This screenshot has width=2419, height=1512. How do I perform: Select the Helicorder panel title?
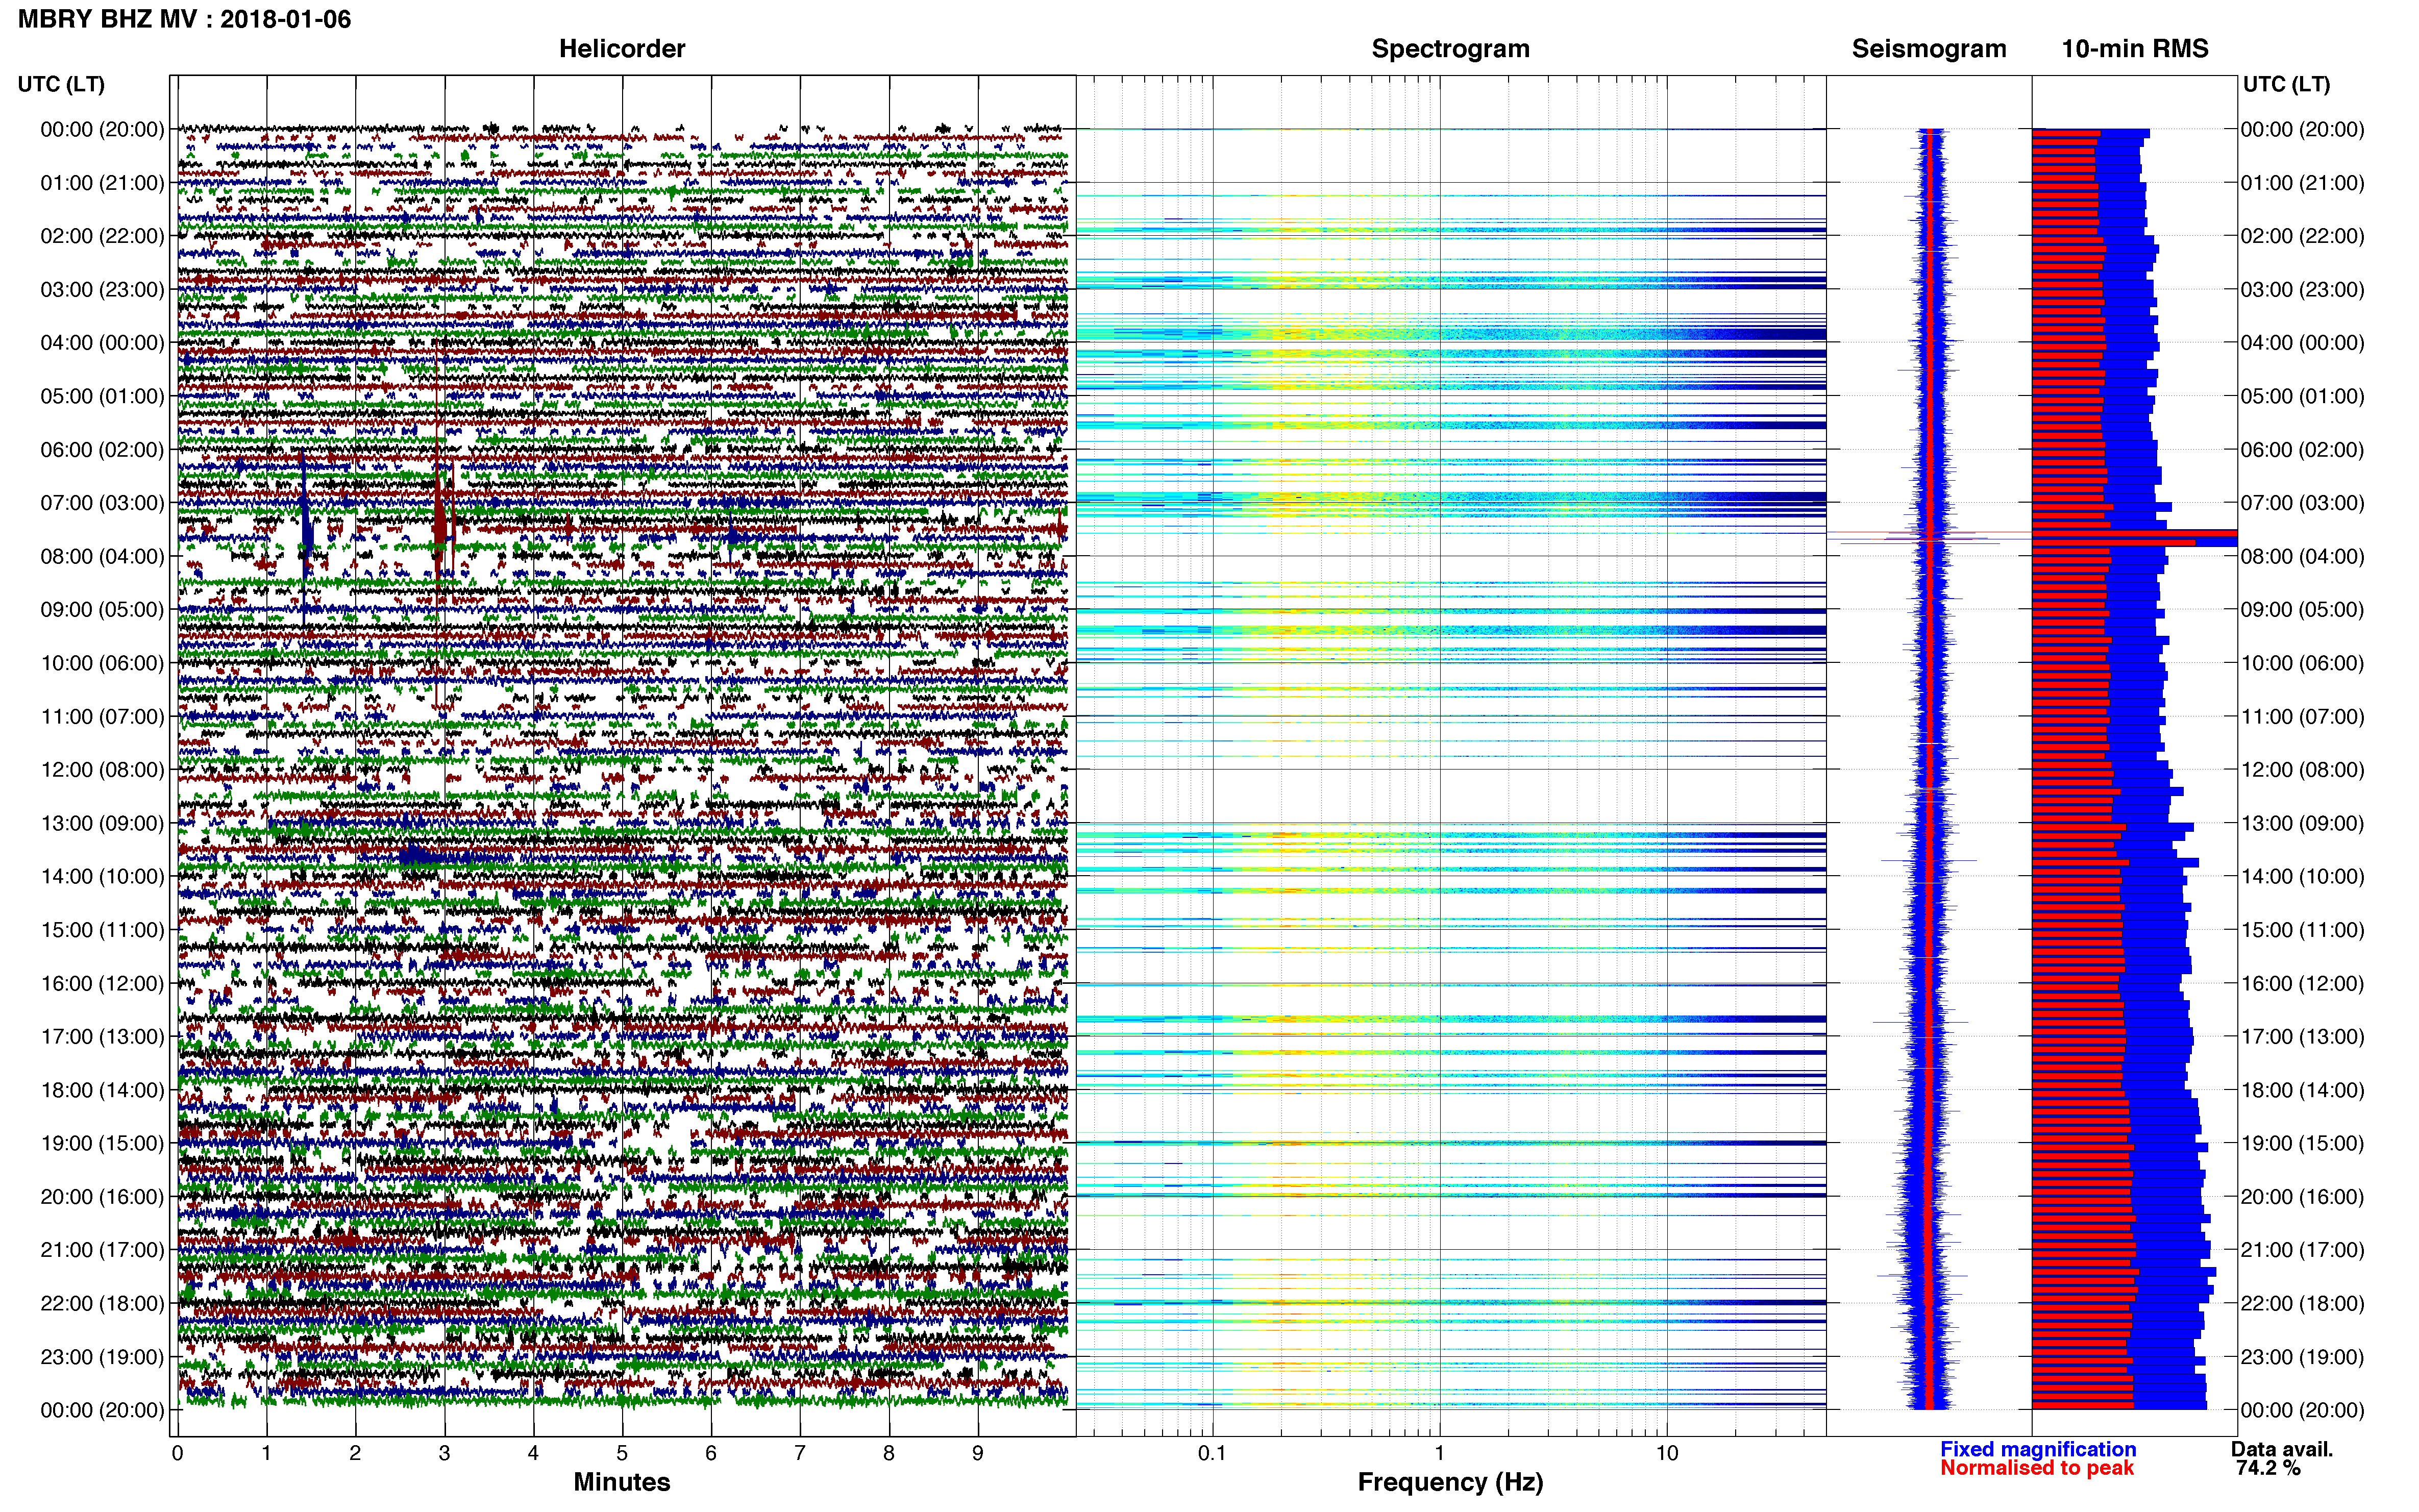tap(621, 48)
